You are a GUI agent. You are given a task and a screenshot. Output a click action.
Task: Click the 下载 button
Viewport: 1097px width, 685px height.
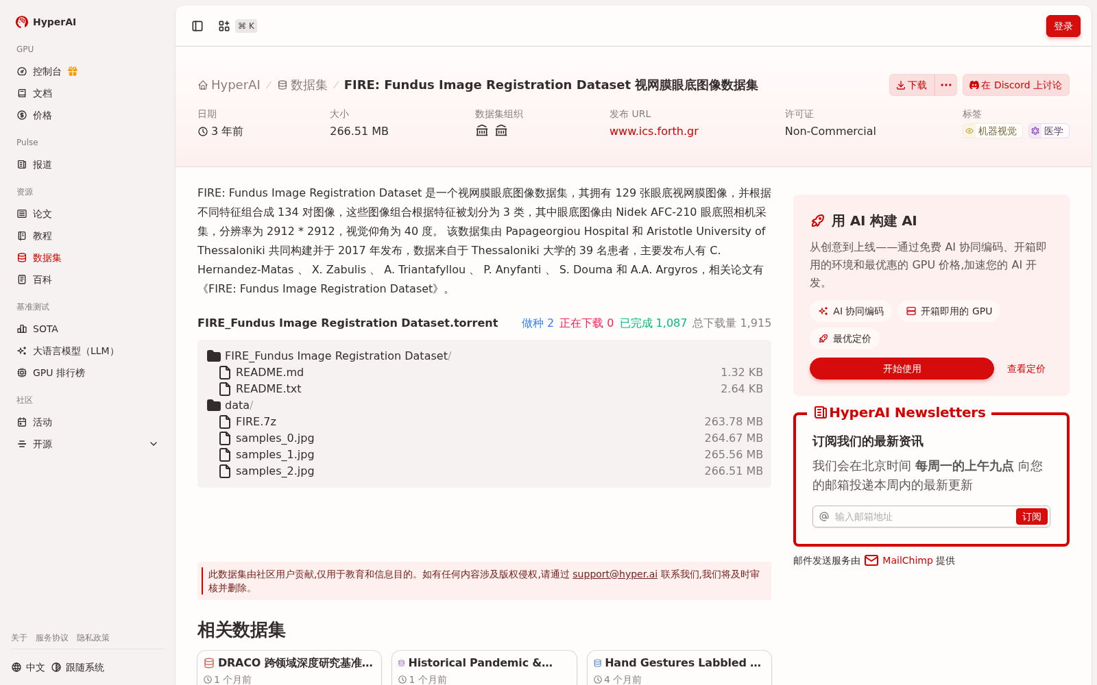(x=912, y=85)
